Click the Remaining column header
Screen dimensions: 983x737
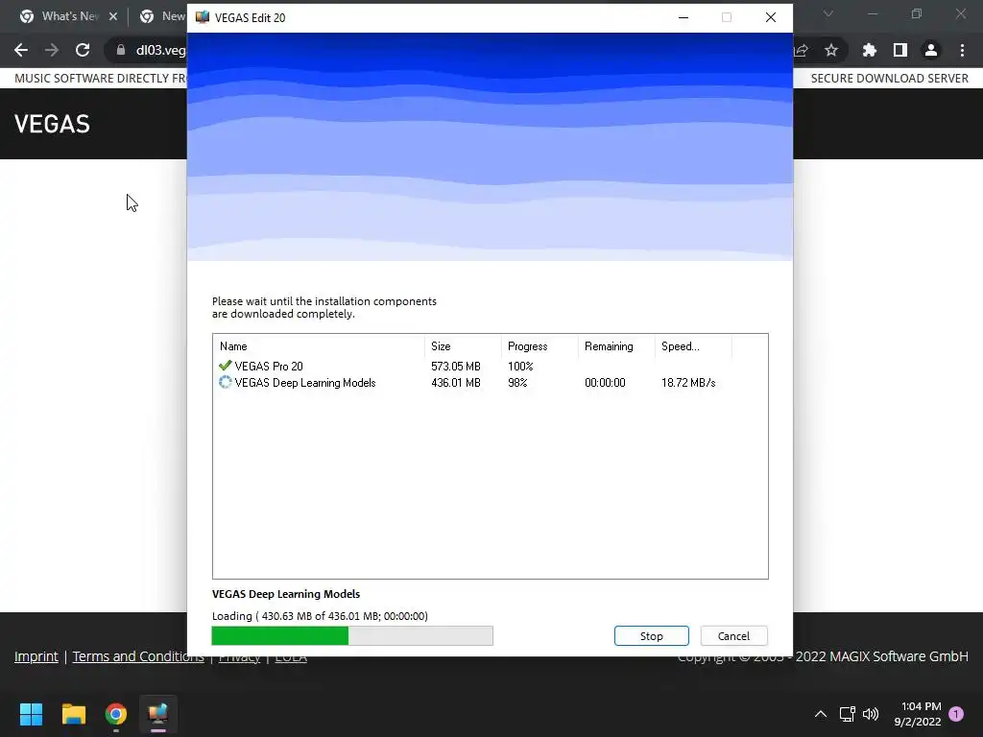615,346
